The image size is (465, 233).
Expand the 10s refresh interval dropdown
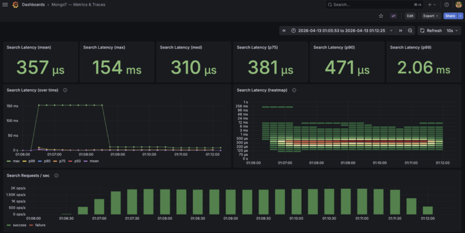[x=453, y=30]
